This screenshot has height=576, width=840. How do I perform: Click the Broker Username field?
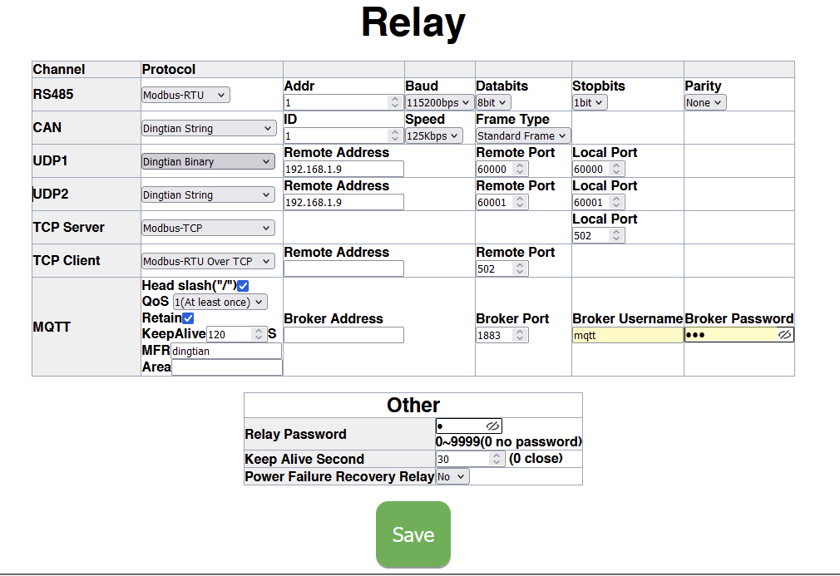[627, 335]
